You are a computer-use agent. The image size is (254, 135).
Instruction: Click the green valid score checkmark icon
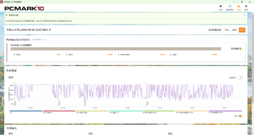point(6,15)
